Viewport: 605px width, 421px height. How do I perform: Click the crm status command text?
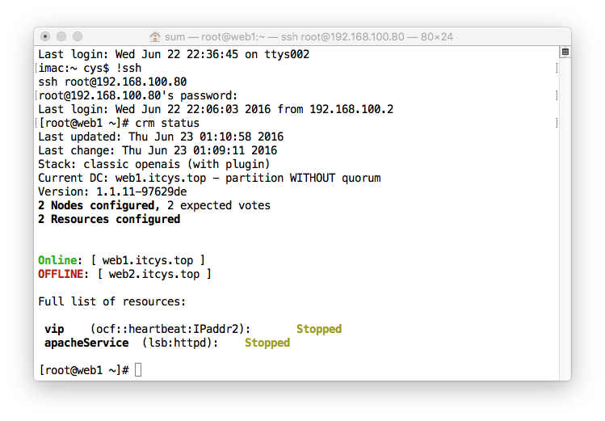167,123
